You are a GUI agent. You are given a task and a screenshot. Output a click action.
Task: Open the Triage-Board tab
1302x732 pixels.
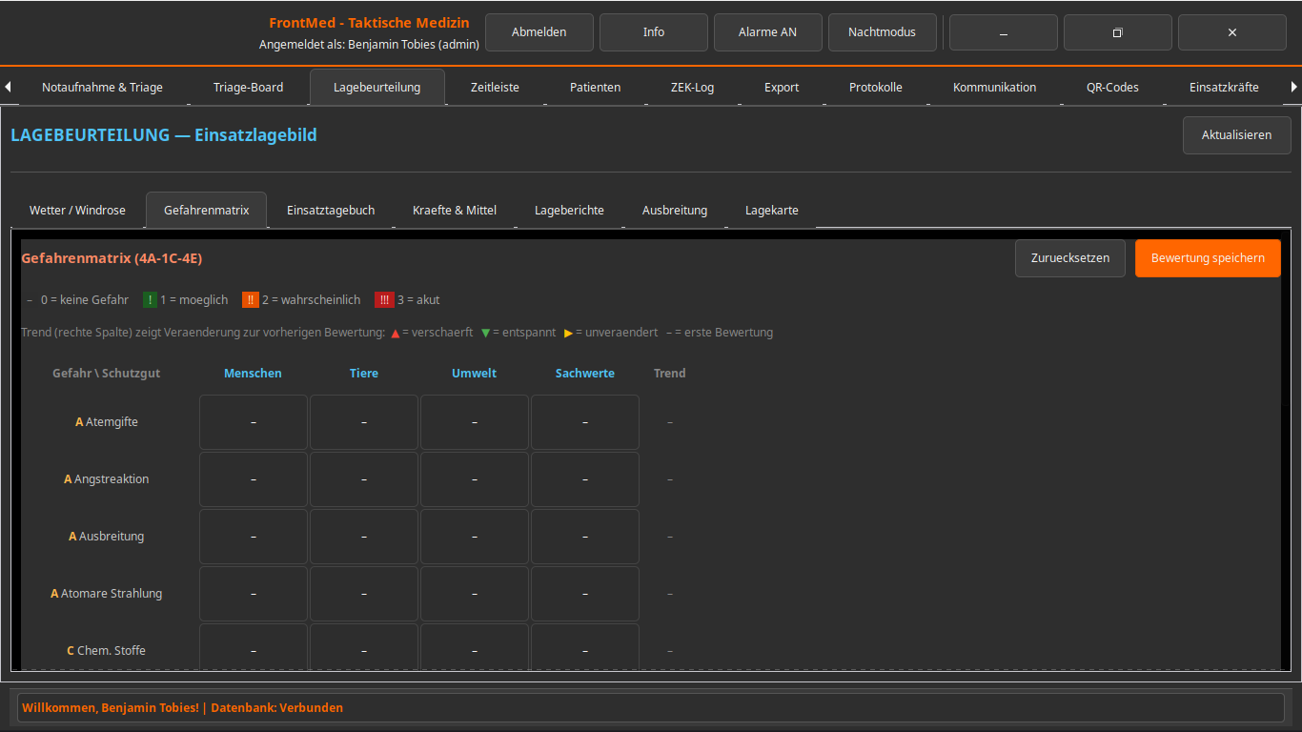coord(248,88)
